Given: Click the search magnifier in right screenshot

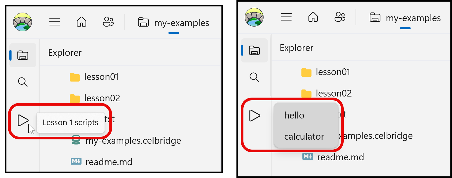Looking at the screenshot, I should tap(254, 77).
